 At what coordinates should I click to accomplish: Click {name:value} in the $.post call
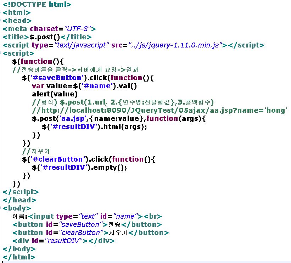coord(116,119)
